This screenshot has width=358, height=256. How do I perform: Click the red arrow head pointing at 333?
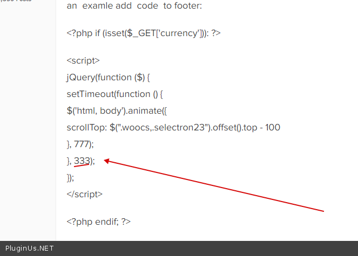point(106,160)
